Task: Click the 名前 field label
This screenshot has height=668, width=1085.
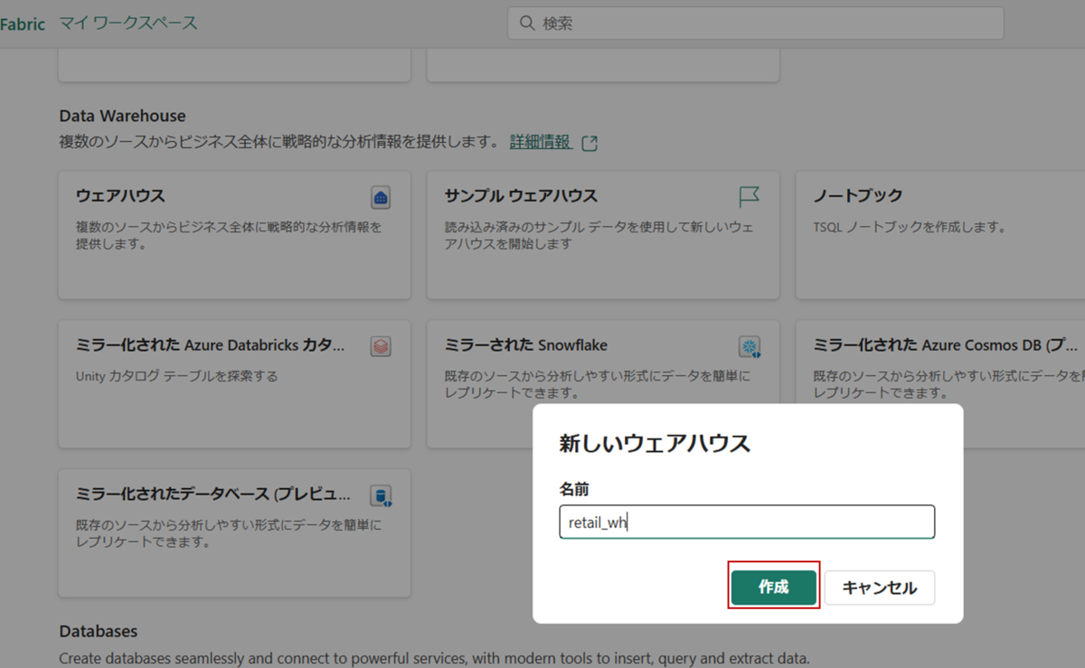Action: tap(574, 489)
